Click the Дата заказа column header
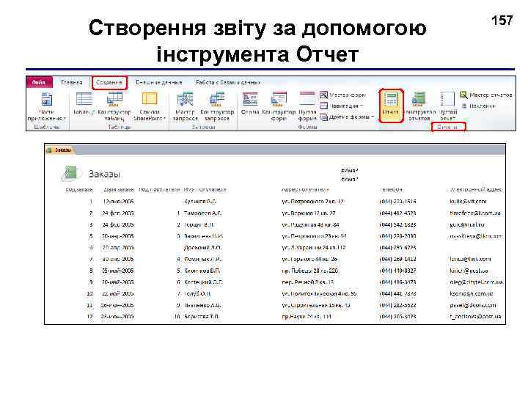 point(118,190)
